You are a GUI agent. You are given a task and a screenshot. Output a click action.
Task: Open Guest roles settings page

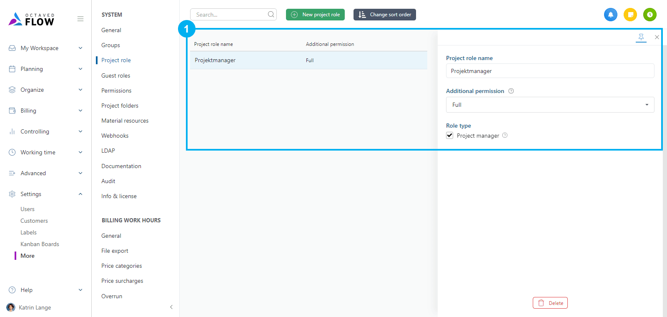(x=115, y=75)
